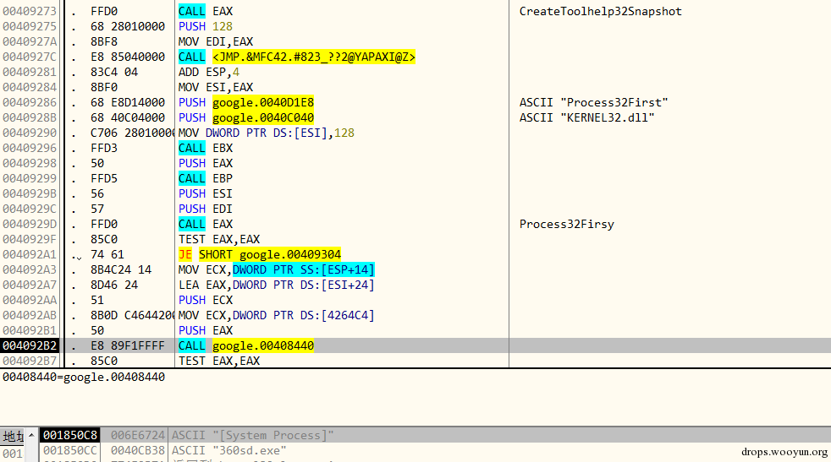This screenshot has width=831, height=462.
Task: Click the CreateToolhelp32Snapshot comment
Action: click(x=601, y=11)
